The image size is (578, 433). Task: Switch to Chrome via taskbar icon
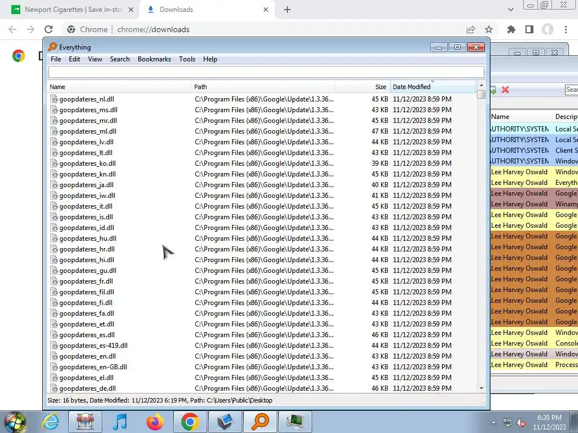[190, 422]
